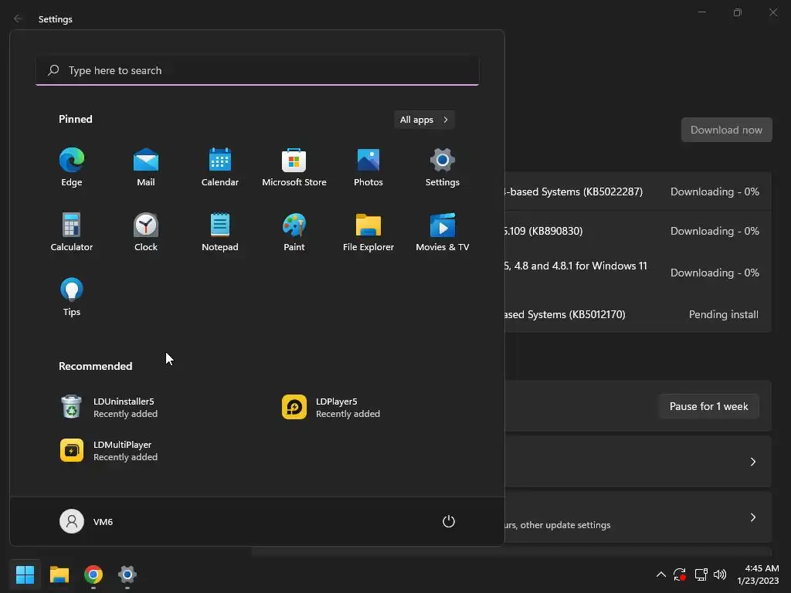Open the other update settings row chevron
The height and width of the screenshot is (593, 791).
click(x=752, y=517)
